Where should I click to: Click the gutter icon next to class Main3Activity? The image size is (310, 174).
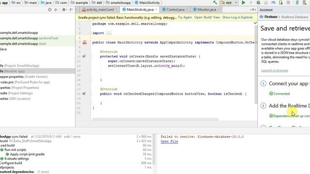pyautogui.click(x=85, y=42)
